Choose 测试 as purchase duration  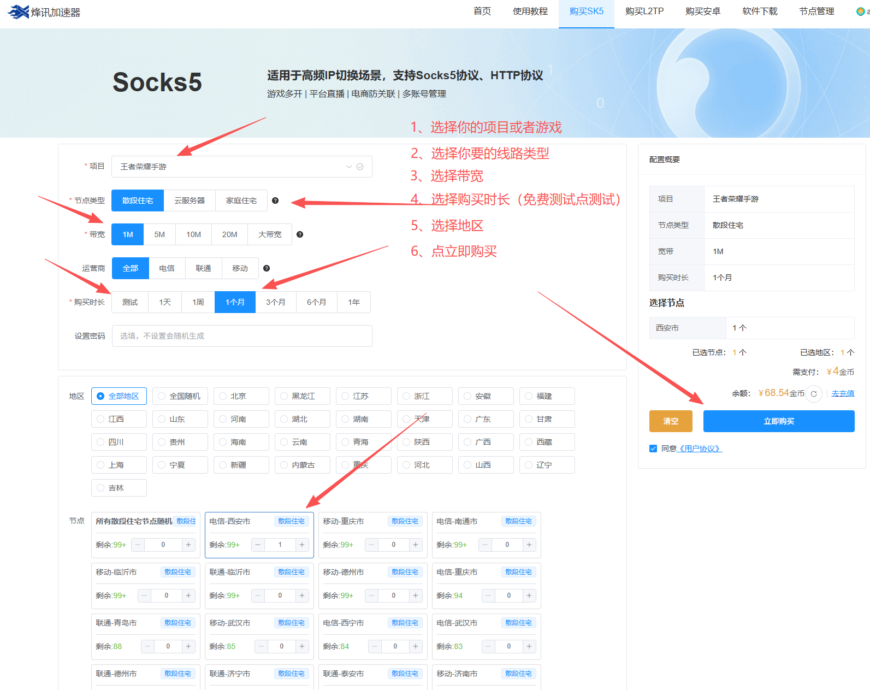[x=130, y=302]
